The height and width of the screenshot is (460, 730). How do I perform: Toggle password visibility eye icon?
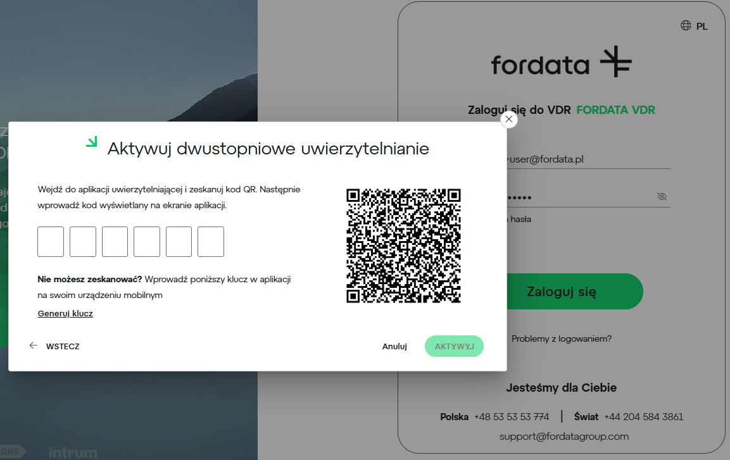(x=662, y=196)
